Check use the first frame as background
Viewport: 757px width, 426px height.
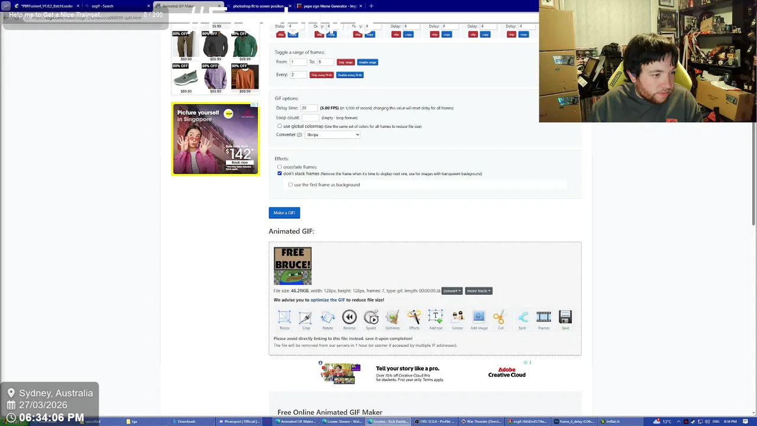[290, 185]
